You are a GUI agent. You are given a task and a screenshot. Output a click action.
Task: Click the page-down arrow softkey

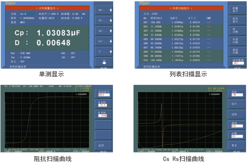pyautogui.click(x=104, y=62)
